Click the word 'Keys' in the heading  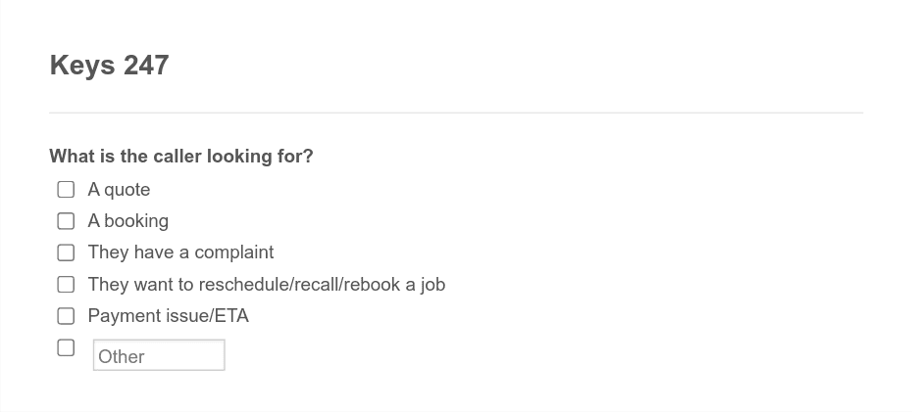tap(82, 66)
